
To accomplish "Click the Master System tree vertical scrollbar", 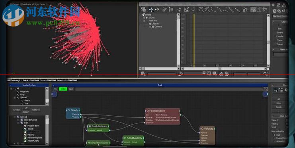I will [x=47, y=96].
